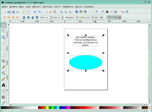Lower selection to bottom
The width and height of the screenshot is (152, 112).
point(24,17)
